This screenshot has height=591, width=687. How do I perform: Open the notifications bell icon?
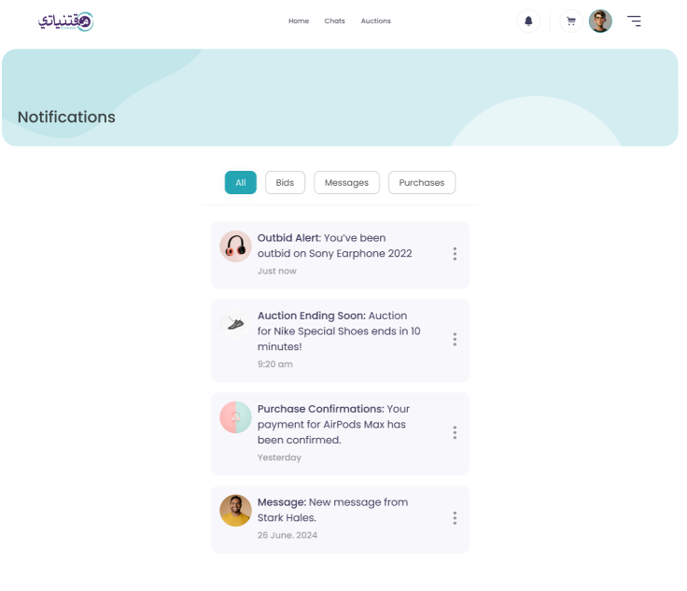[528, 21]
